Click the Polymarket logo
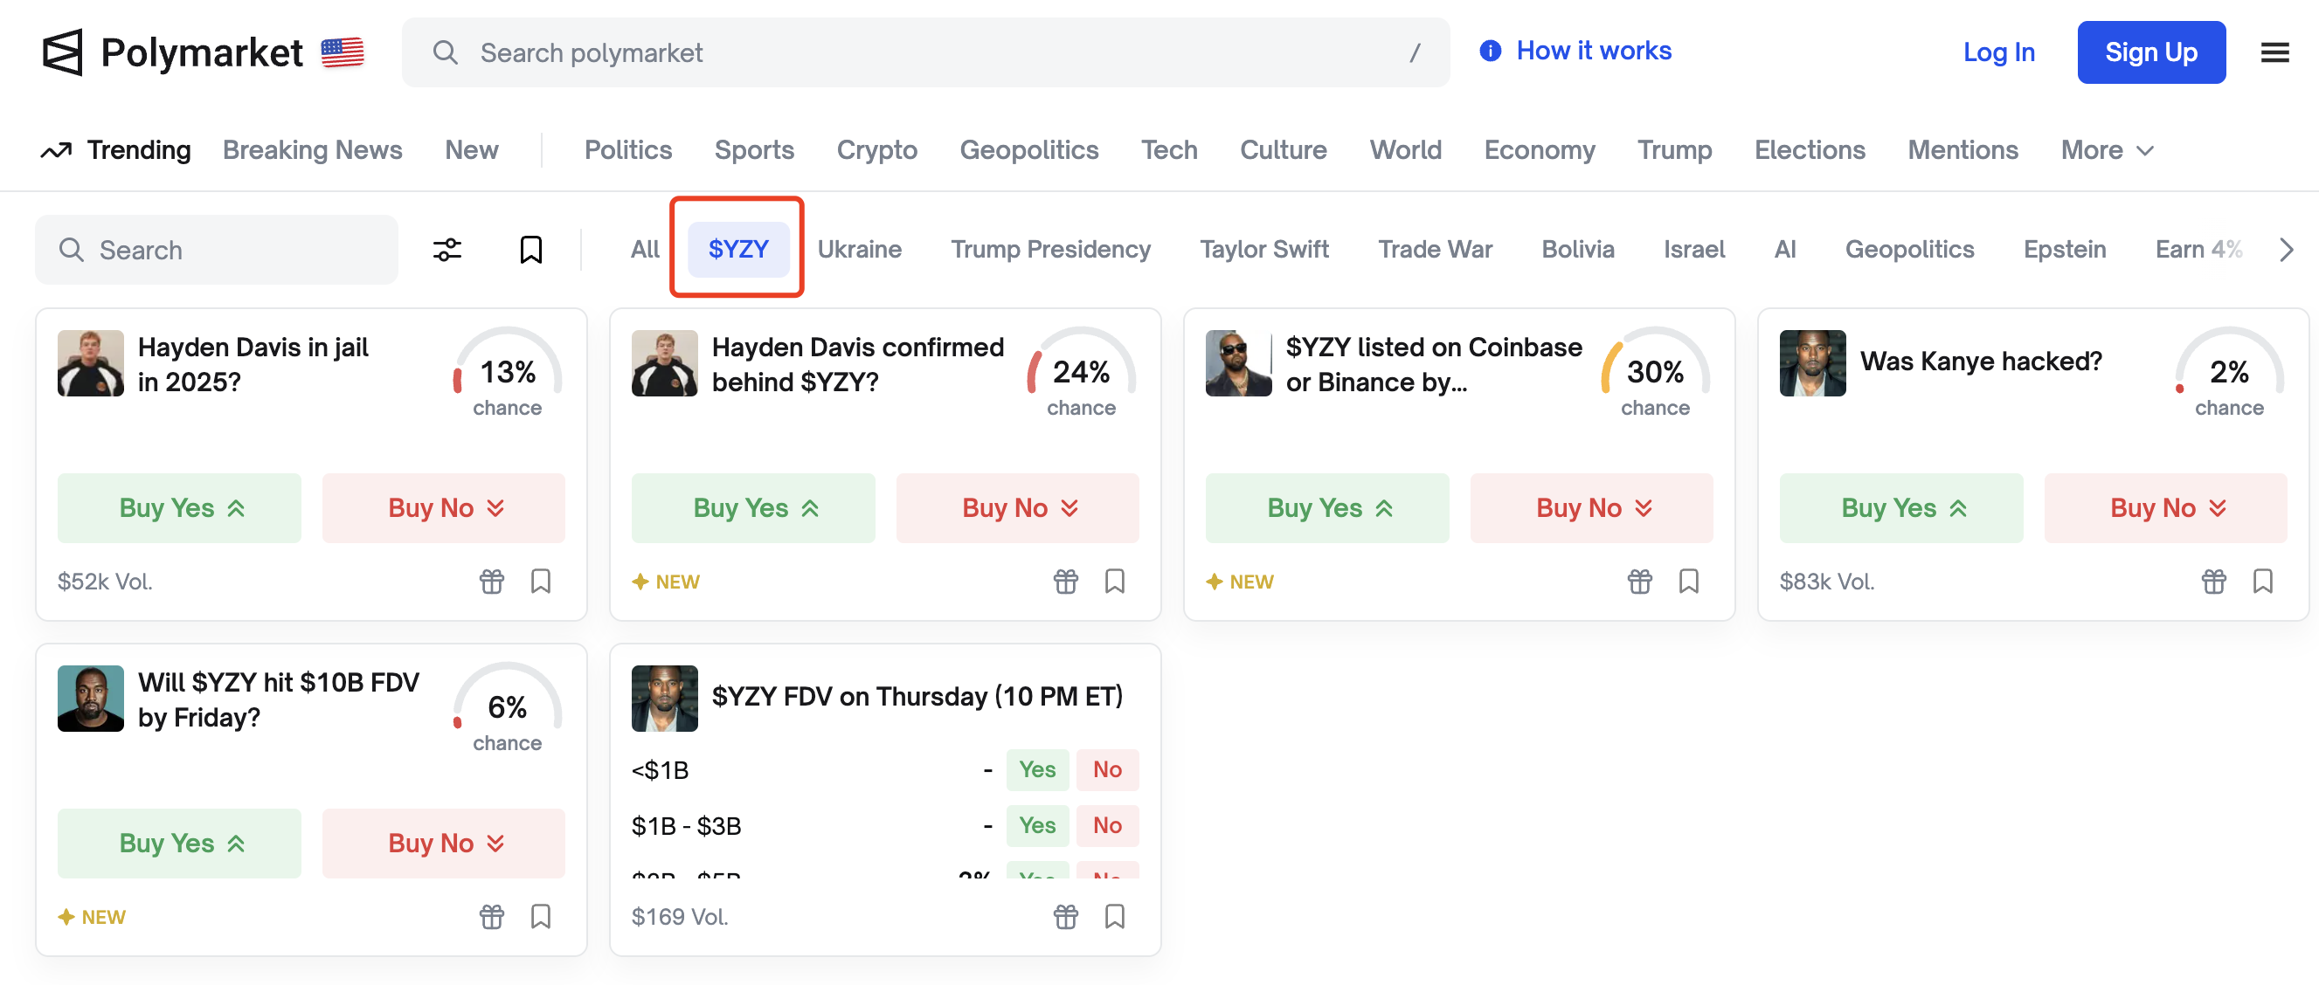 (173, 52)
